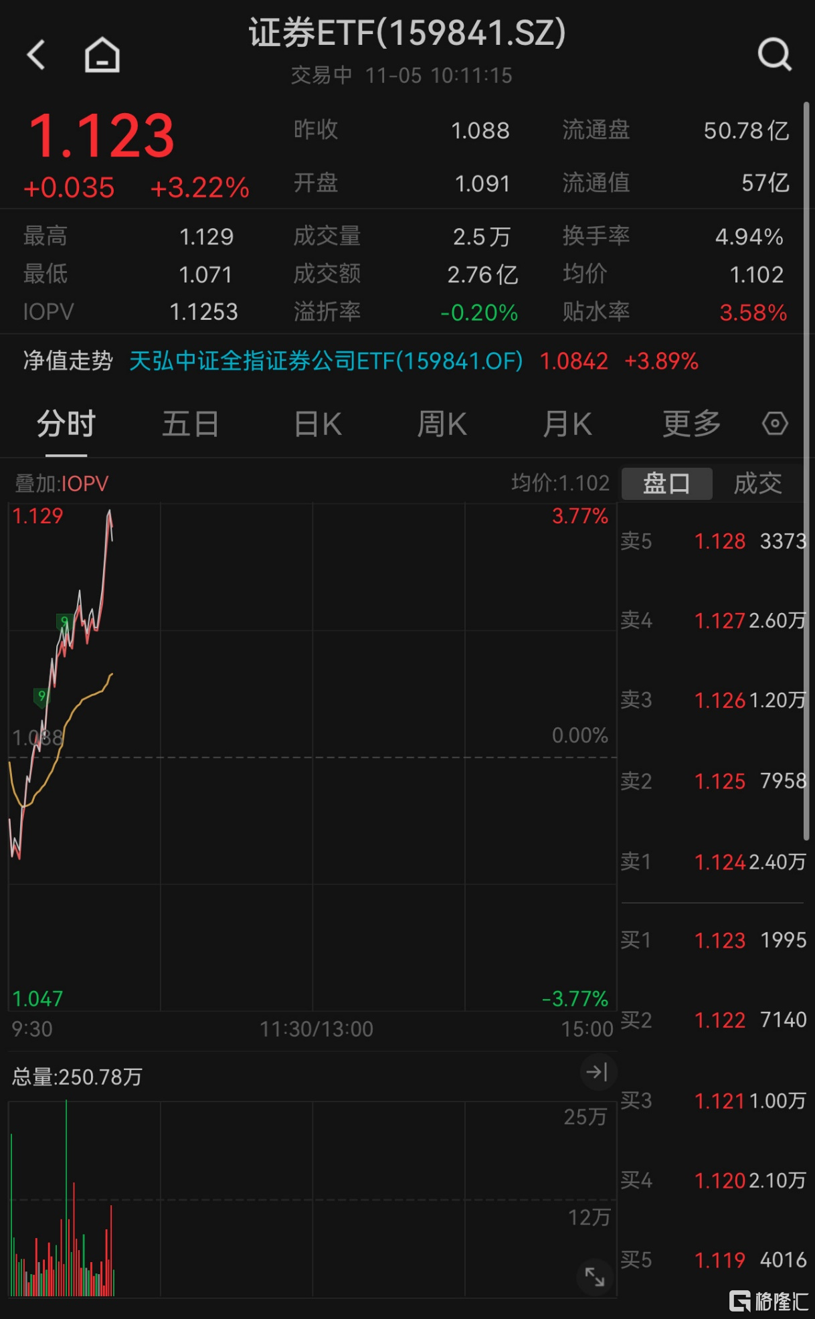Image resolution: width=815 pixels, height=1319 pixels.
Task: Tap the 开盘 value 1.091
Action: [482, 183]
